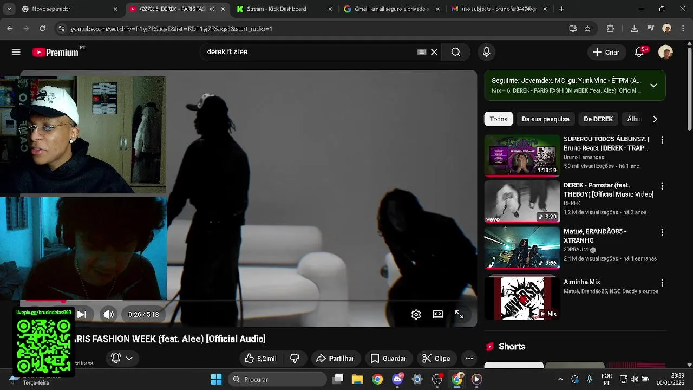Select the Da sua pesquisa chip

click(x=545, y=119)
